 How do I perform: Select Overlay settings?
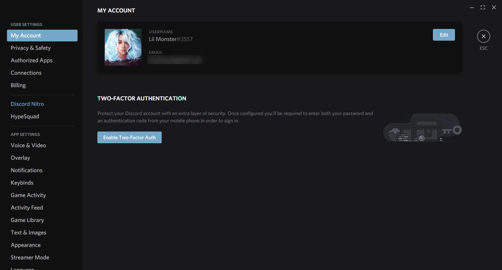click(42, 158)
